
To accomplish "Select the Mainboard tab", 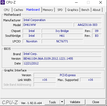I will [x=33, y=10].
